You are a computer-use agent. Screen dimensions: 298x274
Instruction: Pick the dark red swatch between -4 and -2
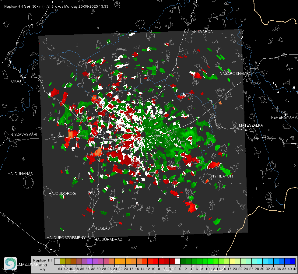pos(172,261)
